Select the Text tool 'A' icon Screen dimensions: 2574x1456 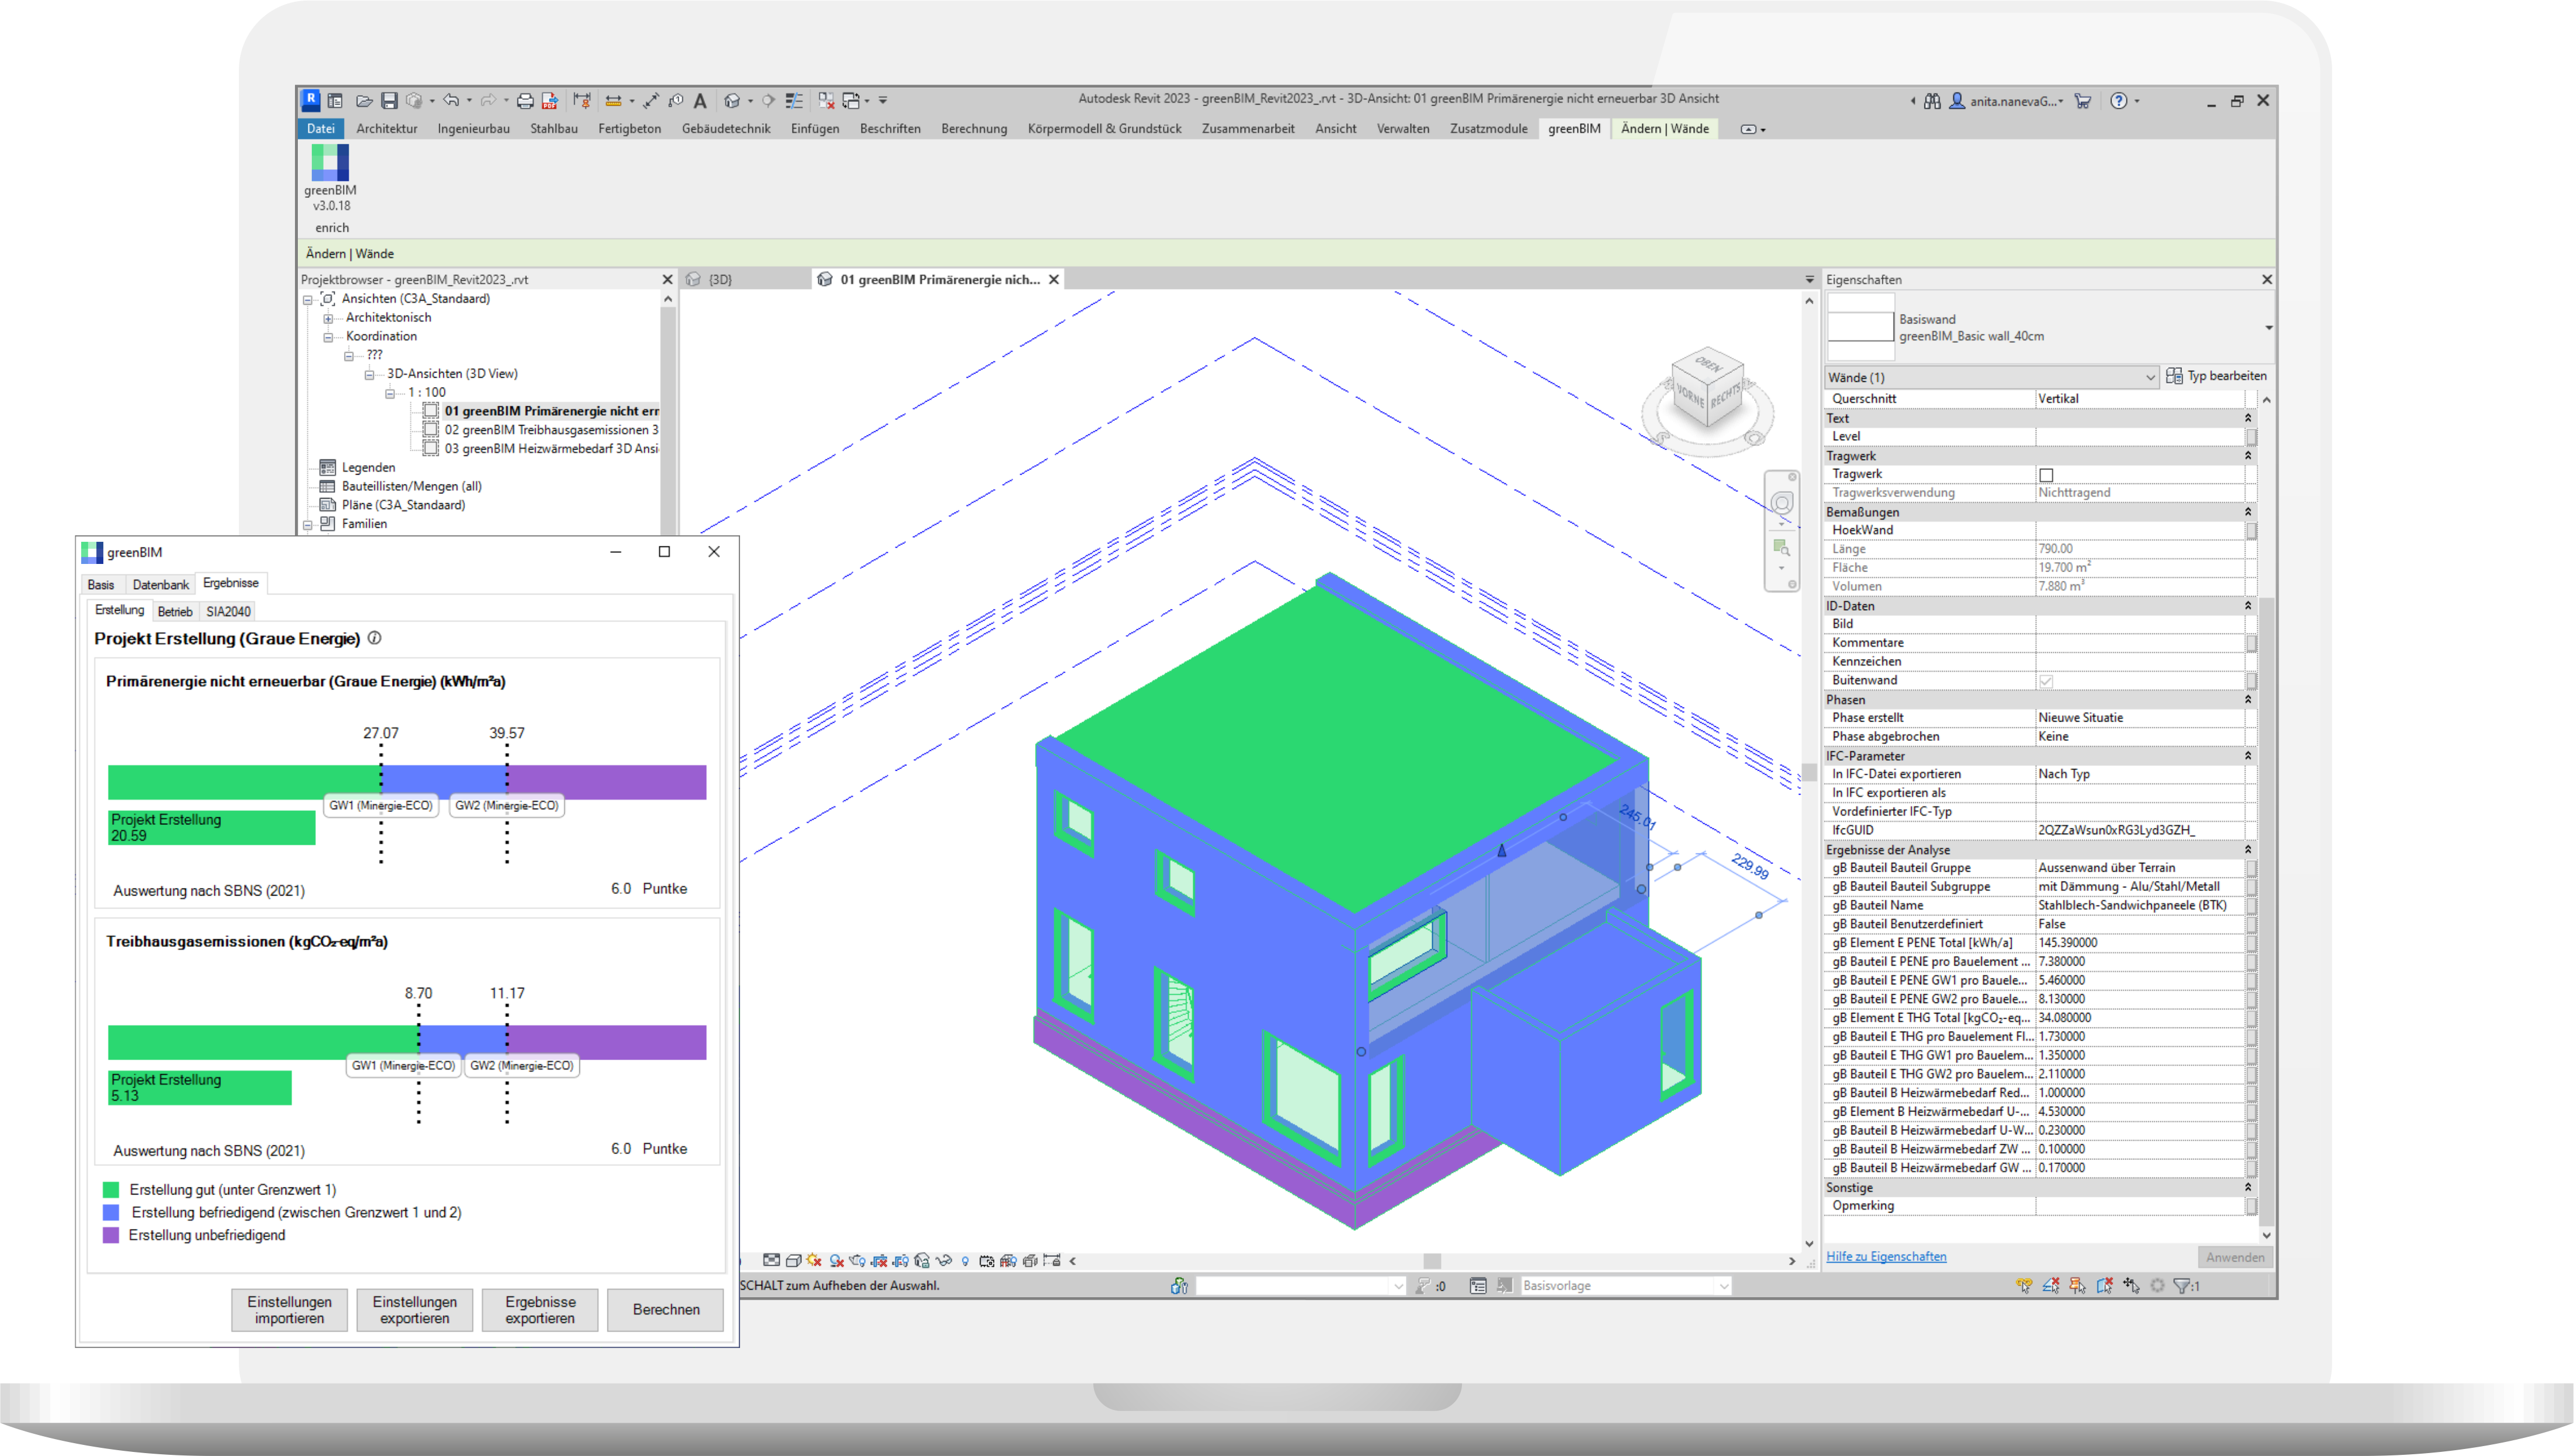(700, 101)
